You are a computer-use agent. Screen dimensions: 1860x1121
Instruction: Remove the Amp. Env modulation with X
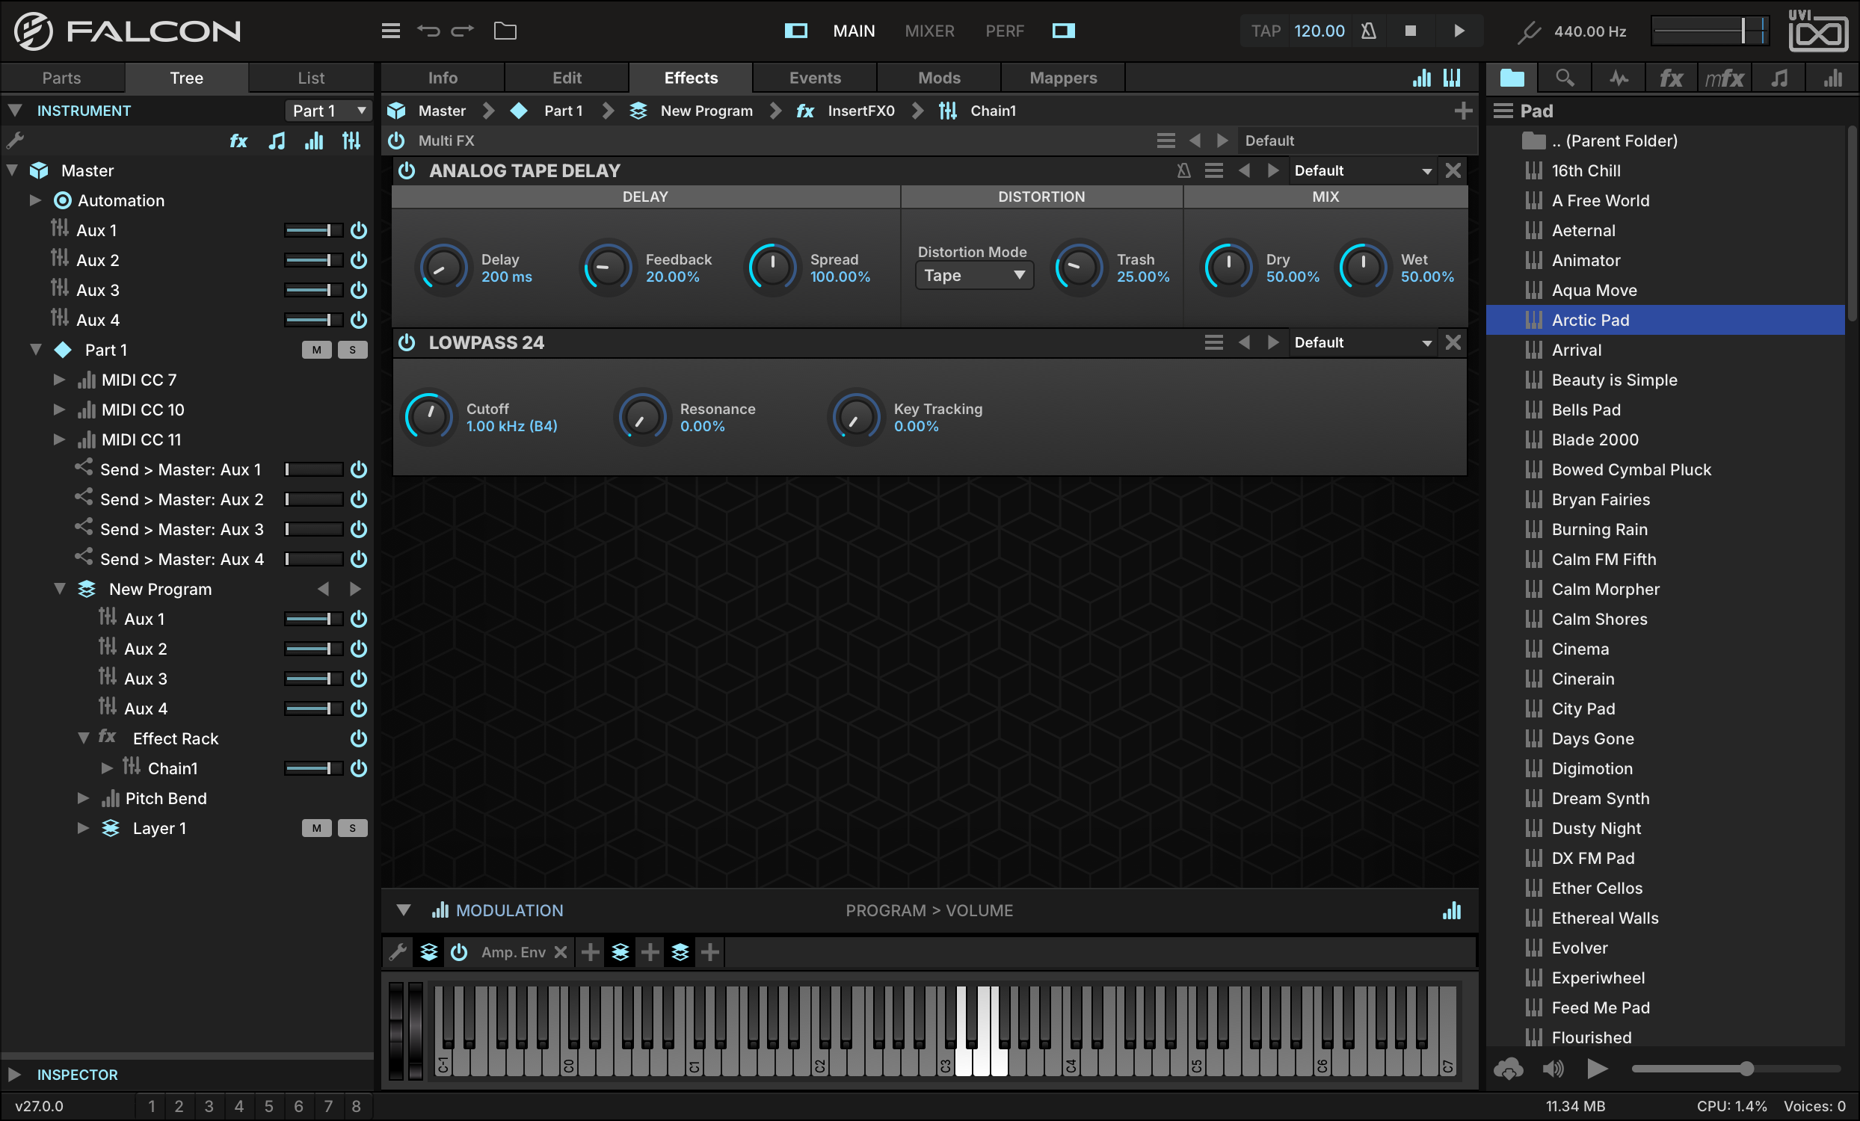[560, 952]
